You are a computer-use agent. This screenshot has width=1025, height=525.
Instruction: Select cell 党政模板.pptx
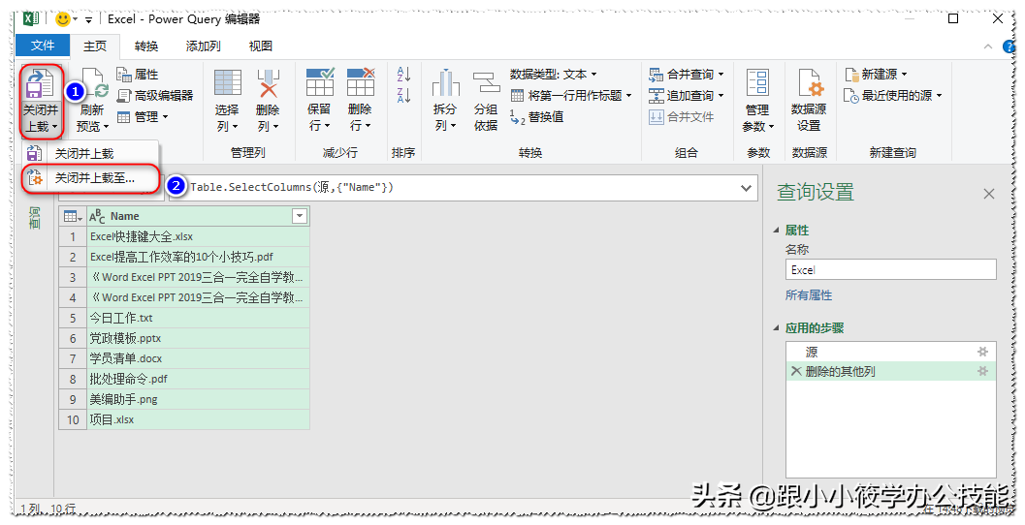click(198, 338)
